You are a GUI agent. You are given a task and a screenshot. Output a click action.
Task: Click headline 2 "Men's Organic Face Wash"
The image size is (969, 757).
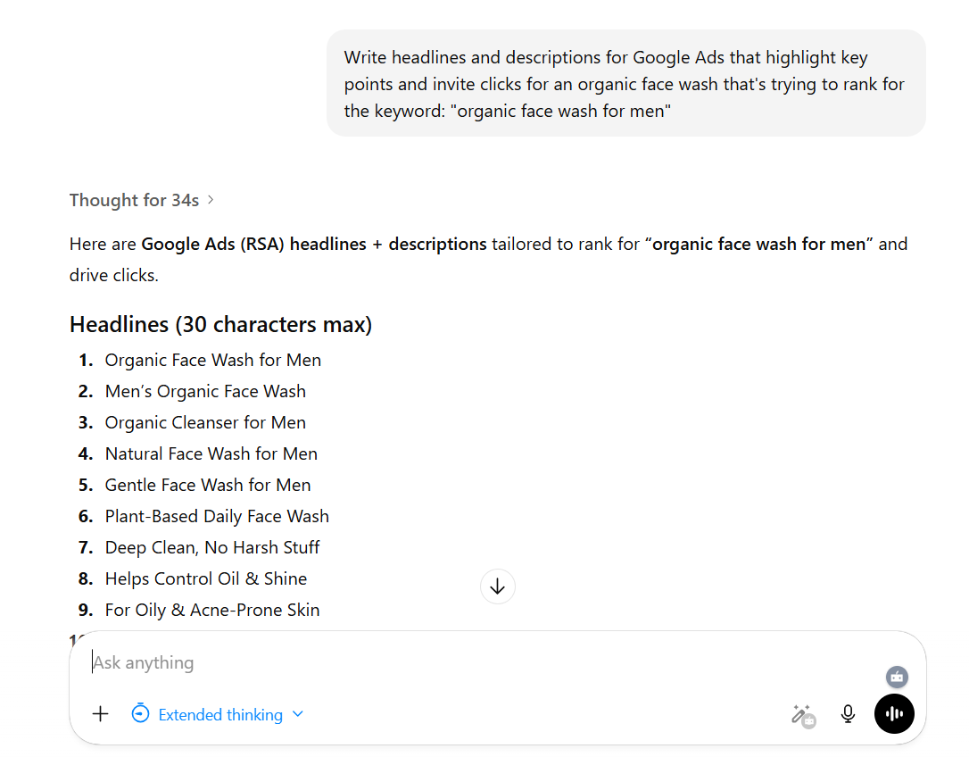tap(205, 391)
